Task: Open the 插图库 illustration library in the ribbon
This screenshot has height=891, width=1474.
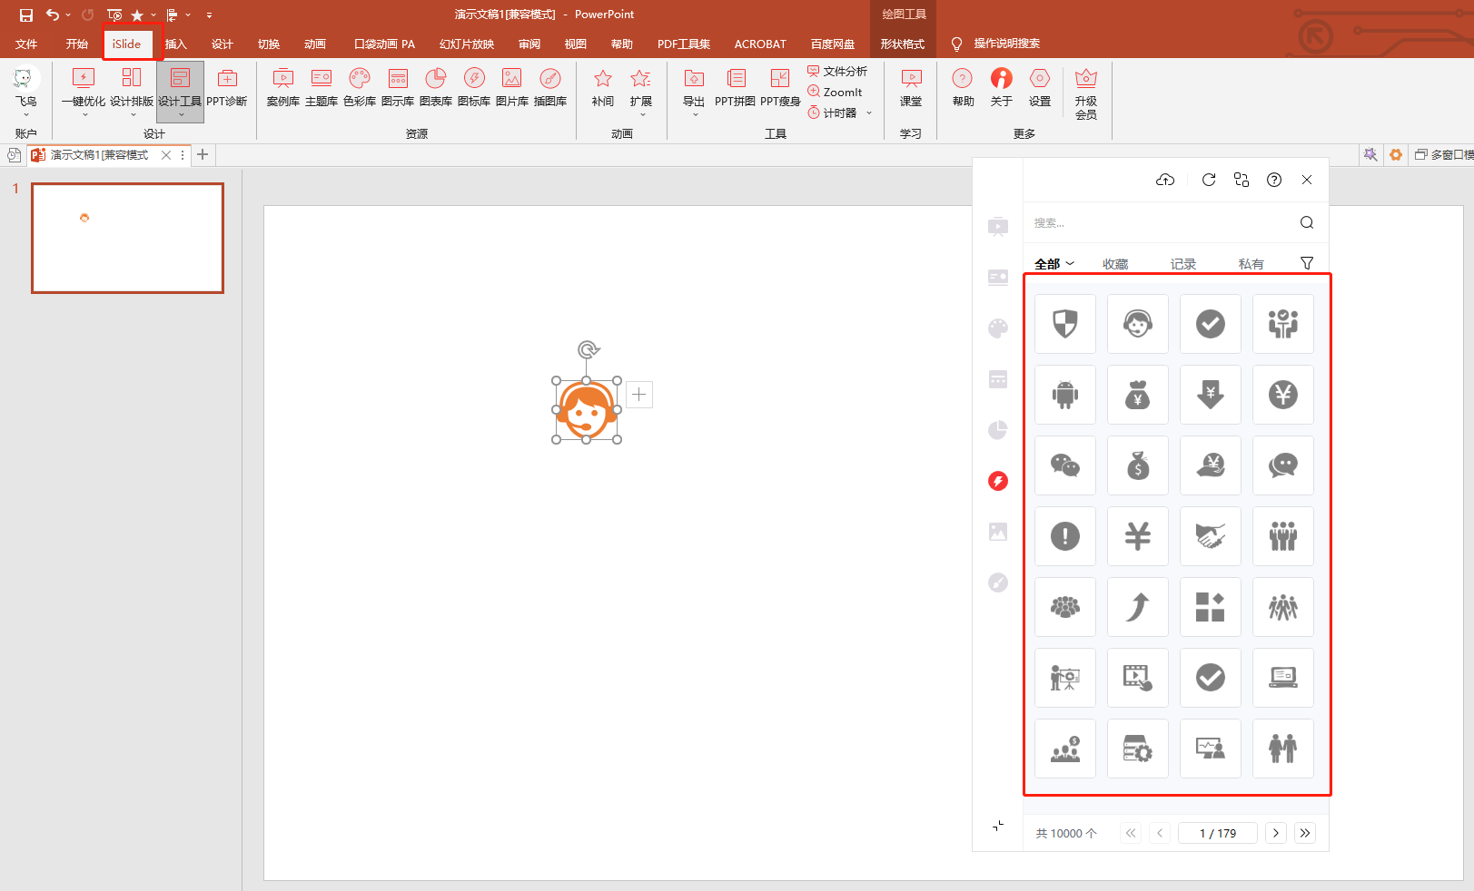Action: 550,88
